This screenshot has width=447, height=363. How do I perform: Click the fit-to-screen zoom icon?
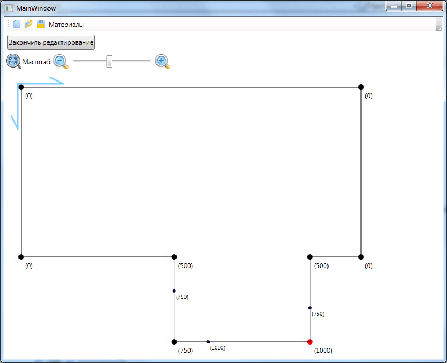pyautogui.click(x=13, y=61)
